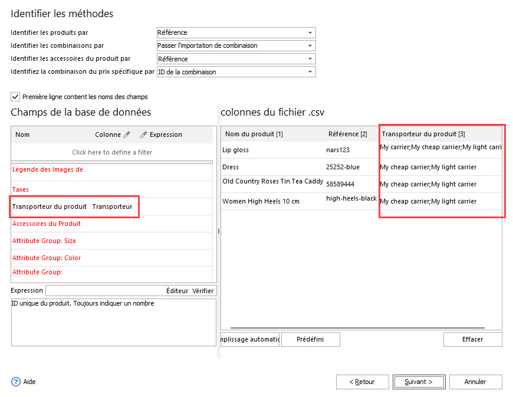Click the pencil icon beside Expression header
Image resolution: width=513 pixels, height=397 pixels.
pyautogui.click(x=143, y=134)
